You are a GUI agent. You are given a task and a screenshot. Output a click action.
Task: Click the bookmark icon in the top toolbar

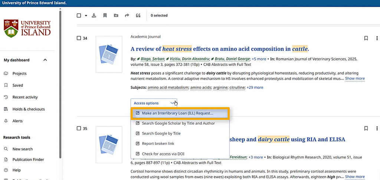(x=105, y=16)
